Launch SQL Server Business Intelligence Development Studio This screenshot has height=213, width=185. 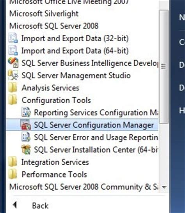pyautogui.click(x=90, y=63)
